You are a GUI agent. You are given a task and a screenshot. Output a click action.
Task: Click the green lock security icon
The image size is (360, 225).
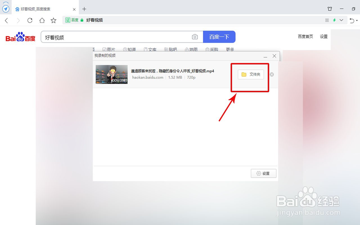82,20
